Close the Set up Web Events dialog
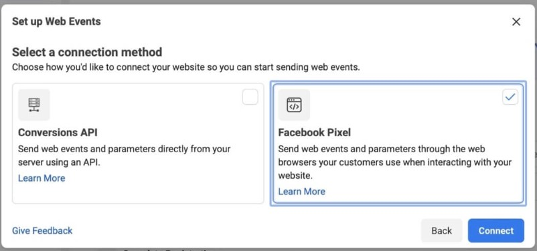This screenshot has width=537, height=251. (516, 22)
